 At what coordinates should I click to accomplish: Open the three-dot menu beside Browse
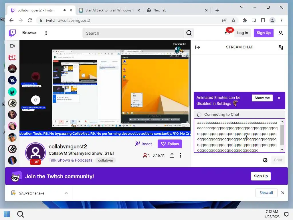pos(46,33)
